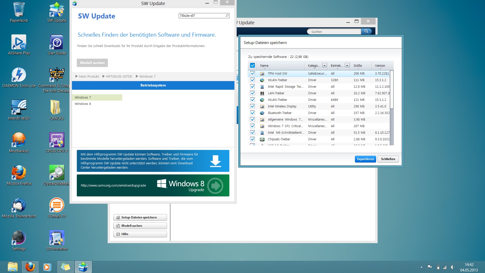Click the Modell suchen gray button
Image resolution: width=485 pixels, height=273 pixels.
(x=92, y=63)
